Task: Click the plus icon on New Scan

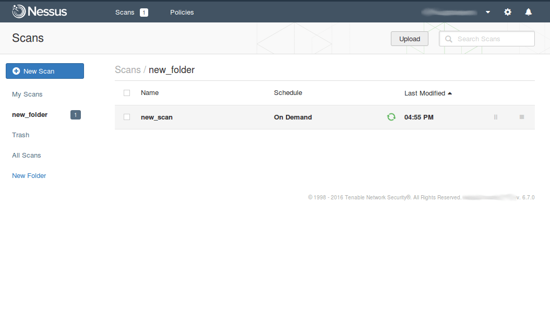Action: [16, 71]
